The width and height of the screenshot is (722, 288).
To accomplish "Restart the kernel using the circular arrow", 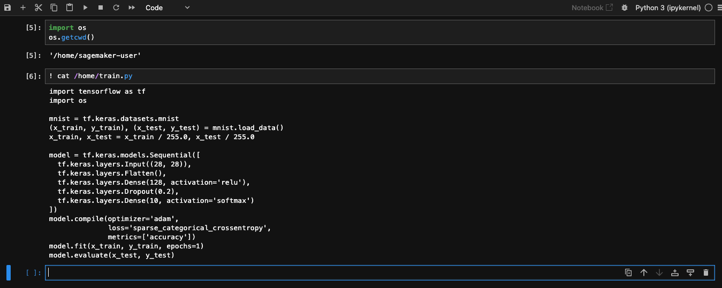I will tap(116, 8).
